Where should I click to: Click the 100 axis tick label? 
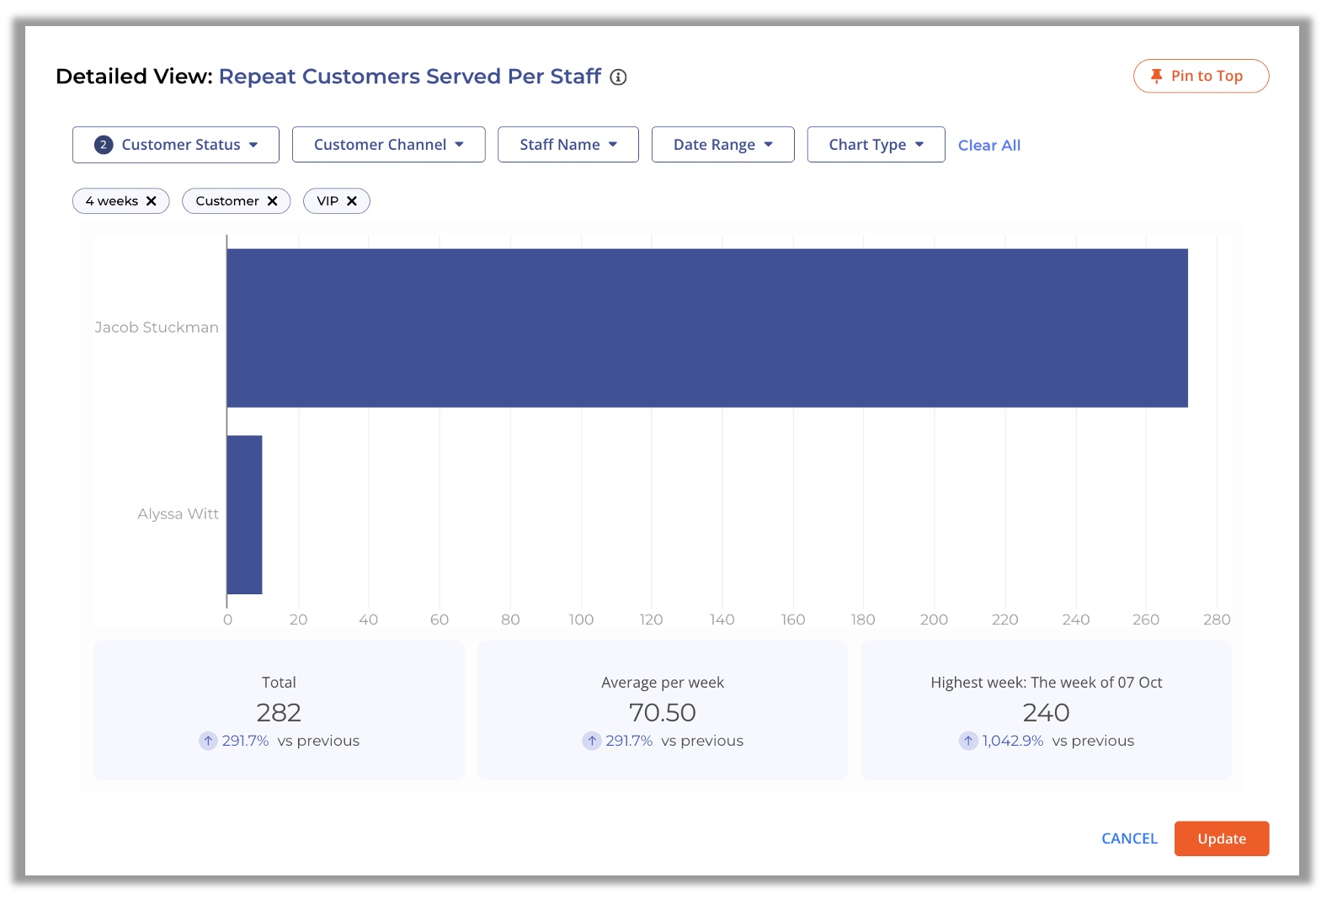581,620
